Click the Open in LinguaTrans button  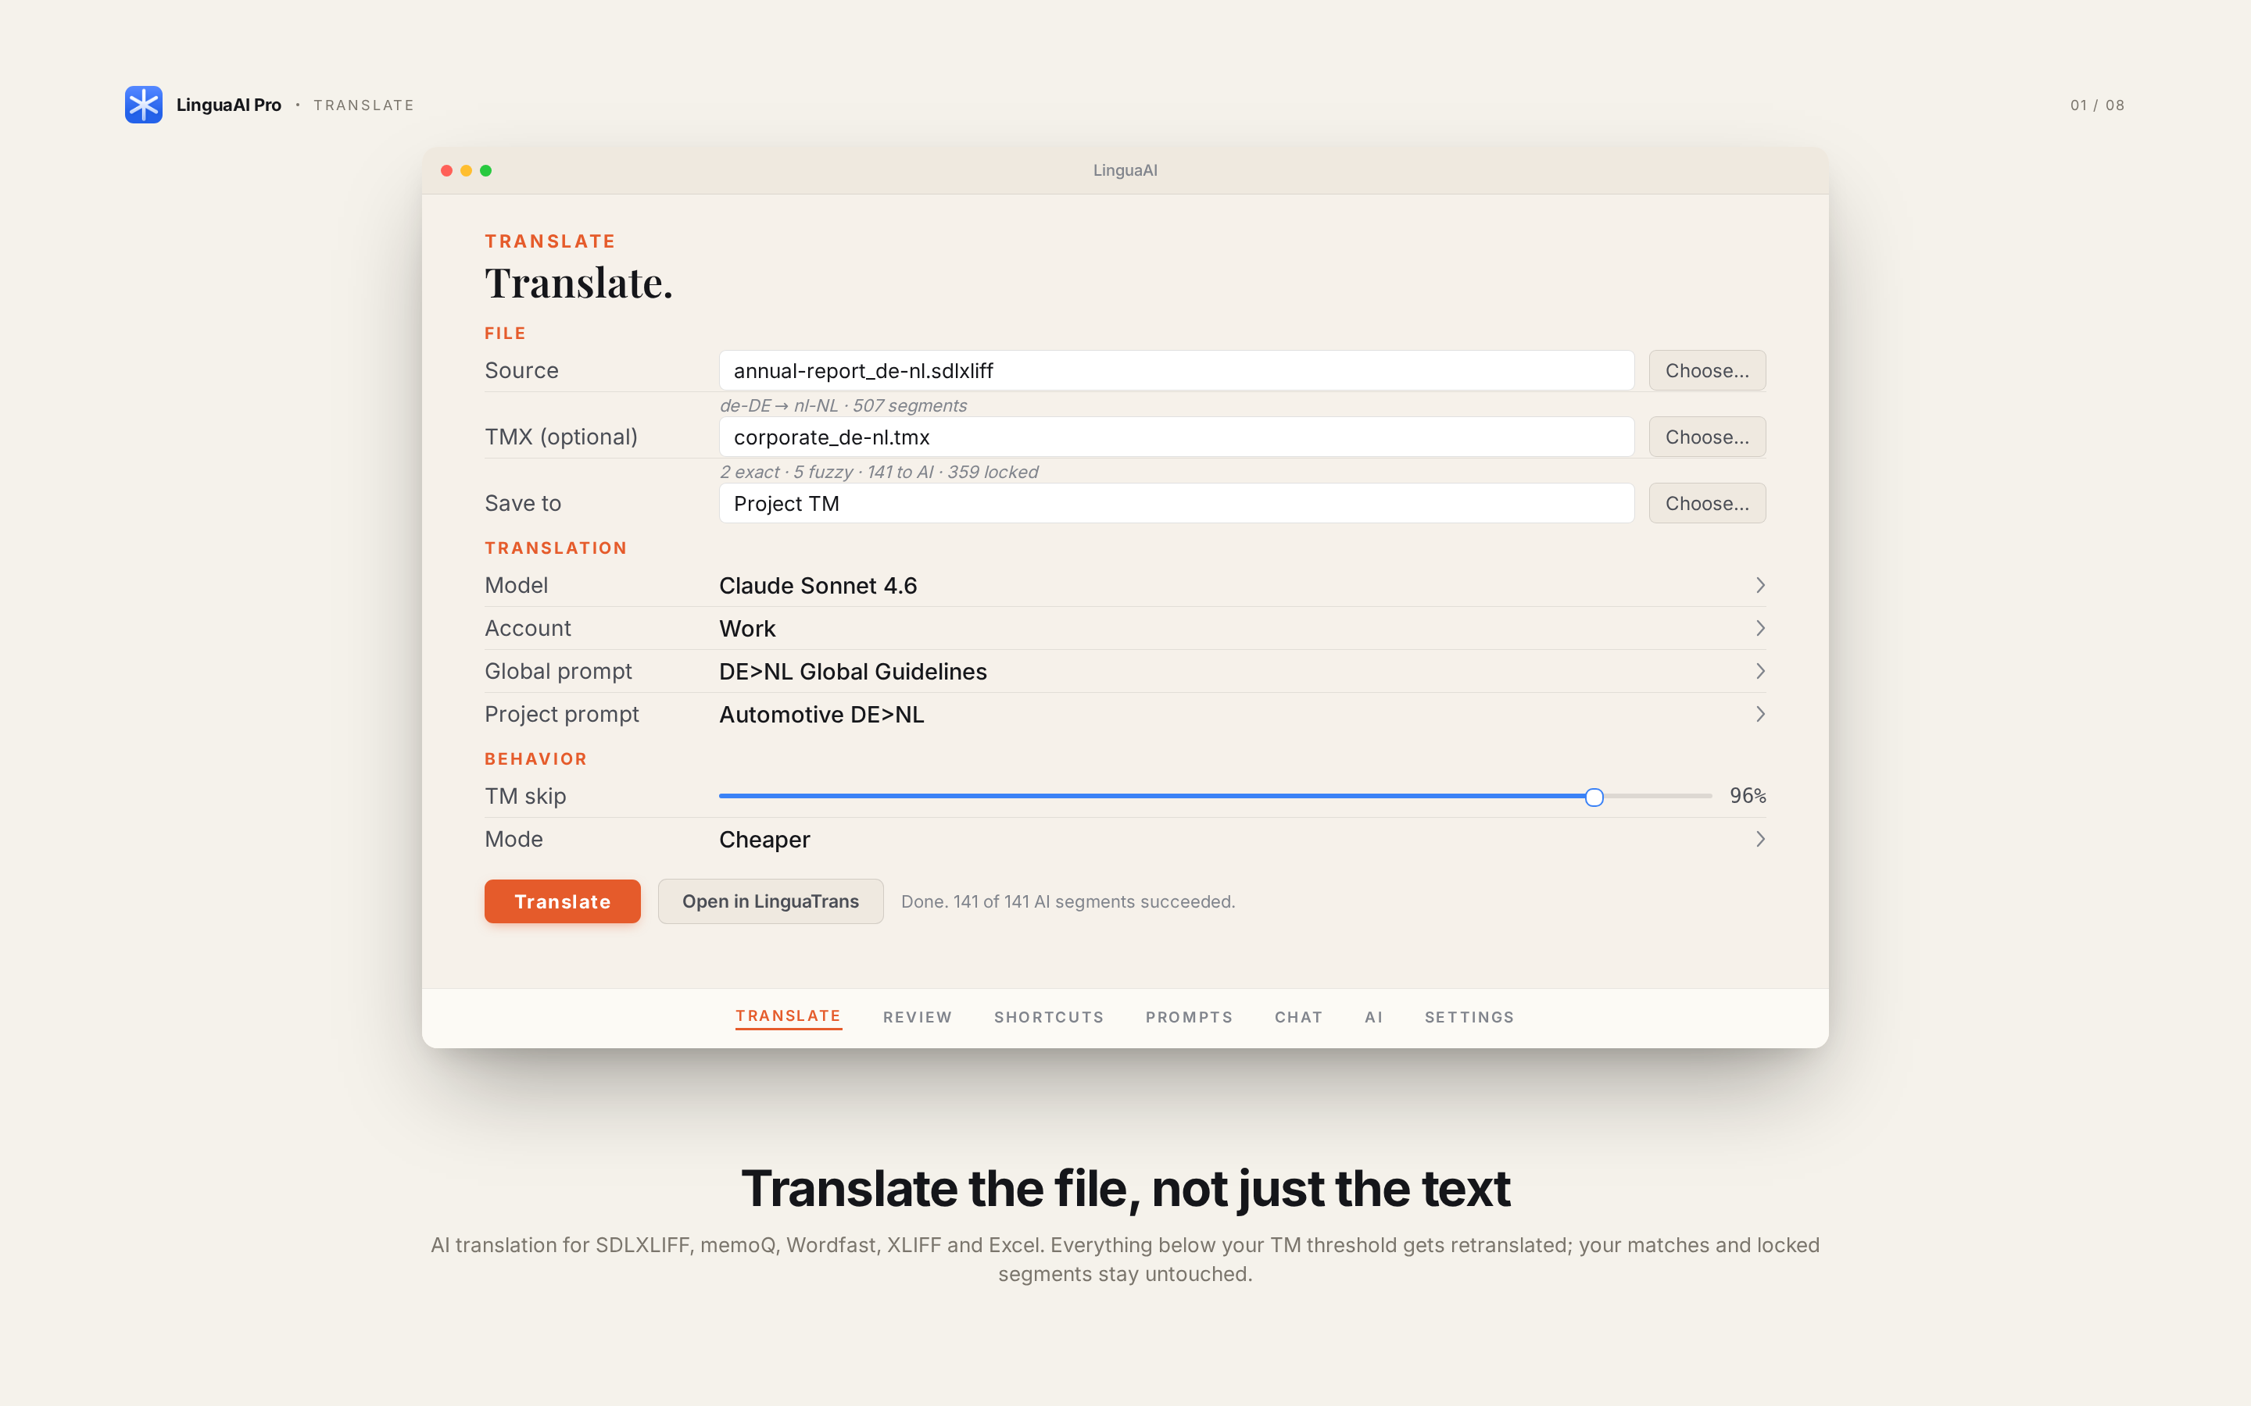pyautogui.click(x=770, y=901)
